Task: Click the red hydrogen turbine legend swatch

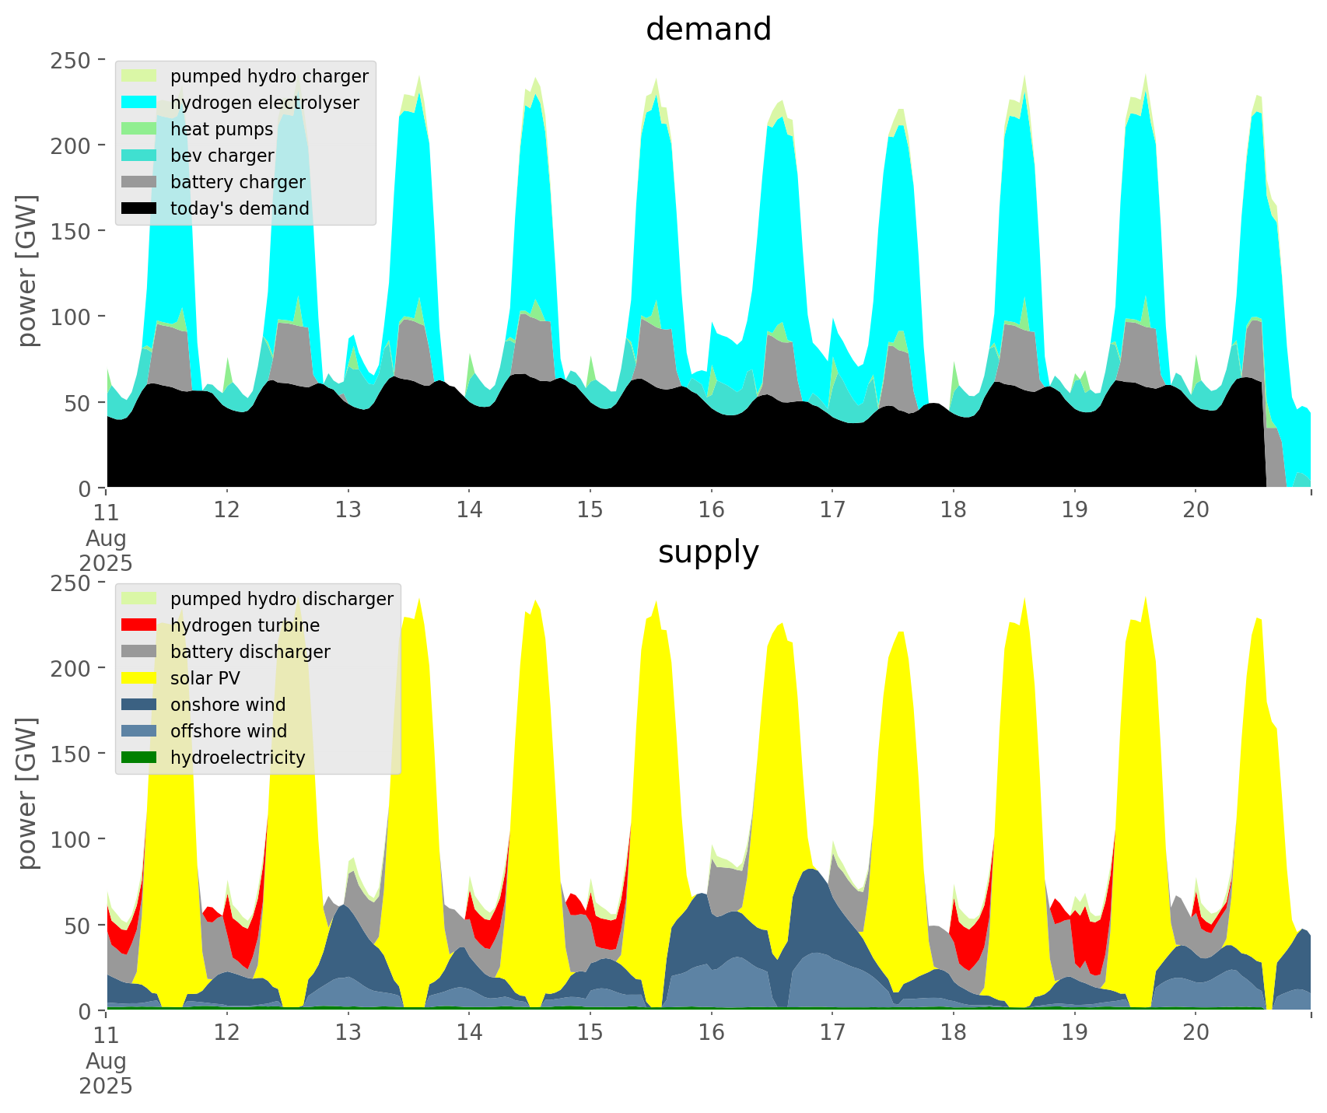Action: [140, 625]
